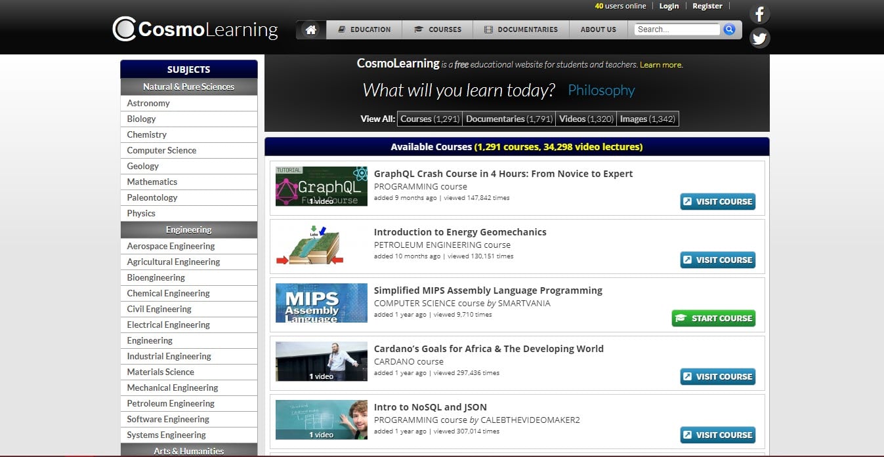Visit the GraphQL Crash Course
This screenshot has width=884, height=457.
717,201
